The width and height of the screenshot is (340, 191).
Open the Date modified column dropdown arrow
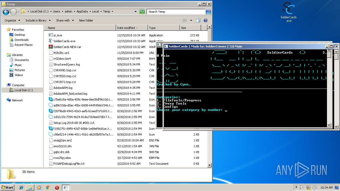tap(137, 28)
